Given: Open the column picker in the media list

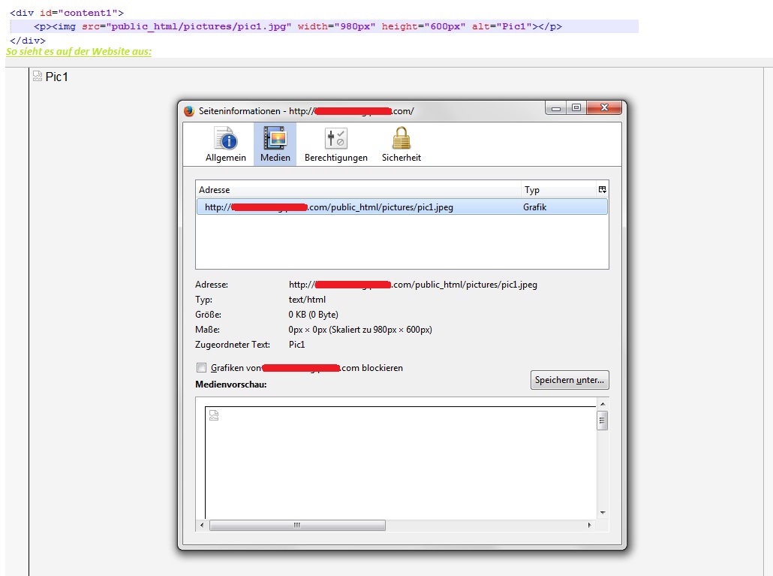Looking at the screenshot, I should point(602,190).
